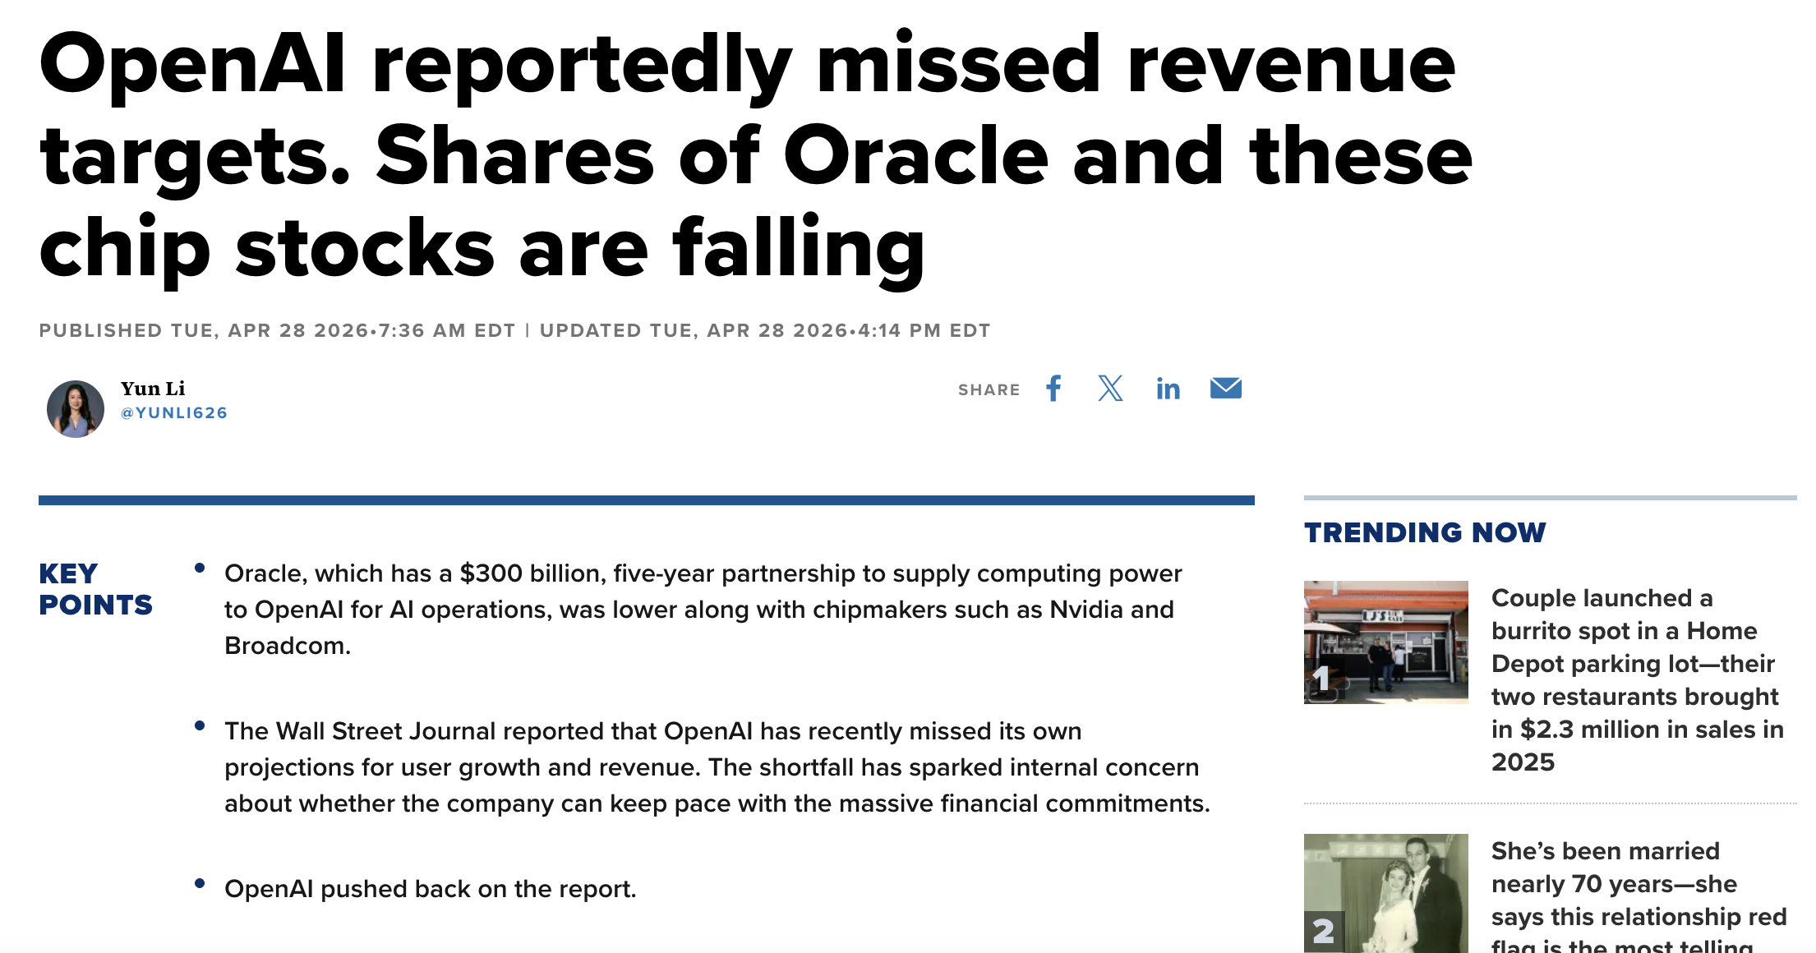Open the burrito spot trending thumbnail
This screenshot has width=1816, height=953.
pyautogui.click(x=1385, y=642)
